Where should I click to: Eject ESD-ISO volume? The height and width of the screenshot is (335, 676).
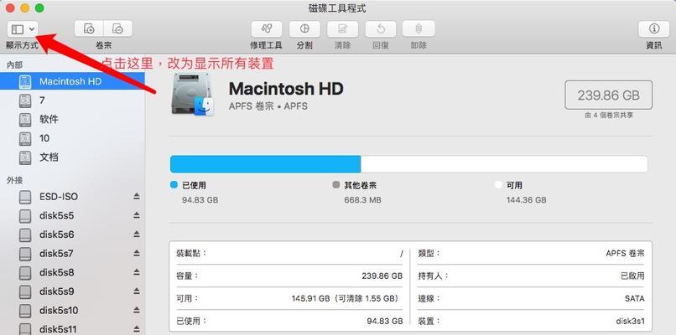(x=136, y=196)
